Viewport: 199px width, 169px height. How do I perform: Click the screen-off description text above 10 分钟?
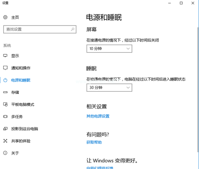(x=123, y=40)
